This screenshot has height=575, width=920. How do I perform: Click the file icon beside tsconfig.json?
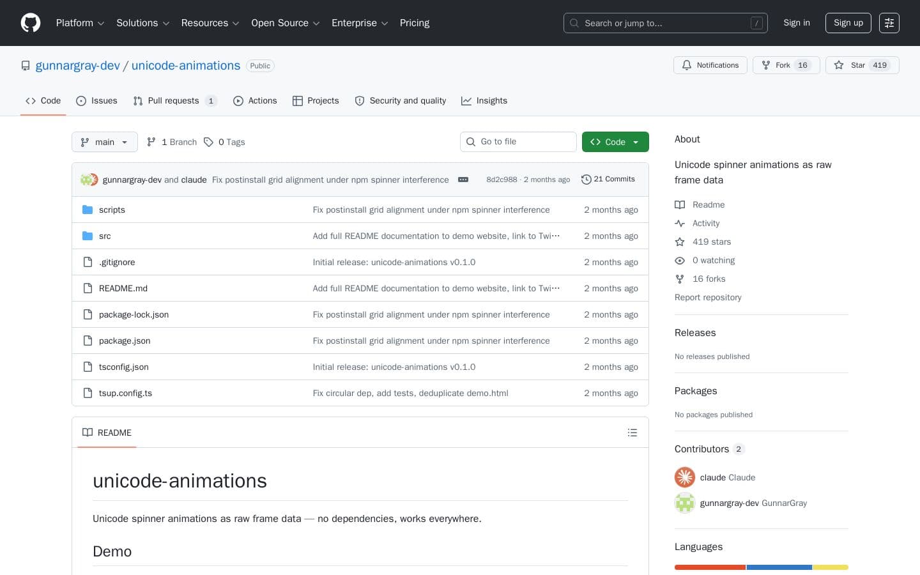tap(88, 367)
